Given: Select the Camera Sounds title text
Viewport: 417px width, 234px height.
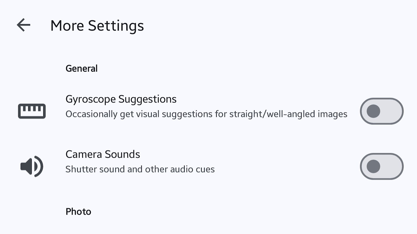Looking at the screenshot, I should coord(103,154).
